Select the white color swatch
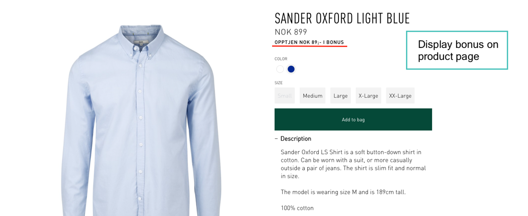This screenshot has width=528, height=216. click(280, 69)
